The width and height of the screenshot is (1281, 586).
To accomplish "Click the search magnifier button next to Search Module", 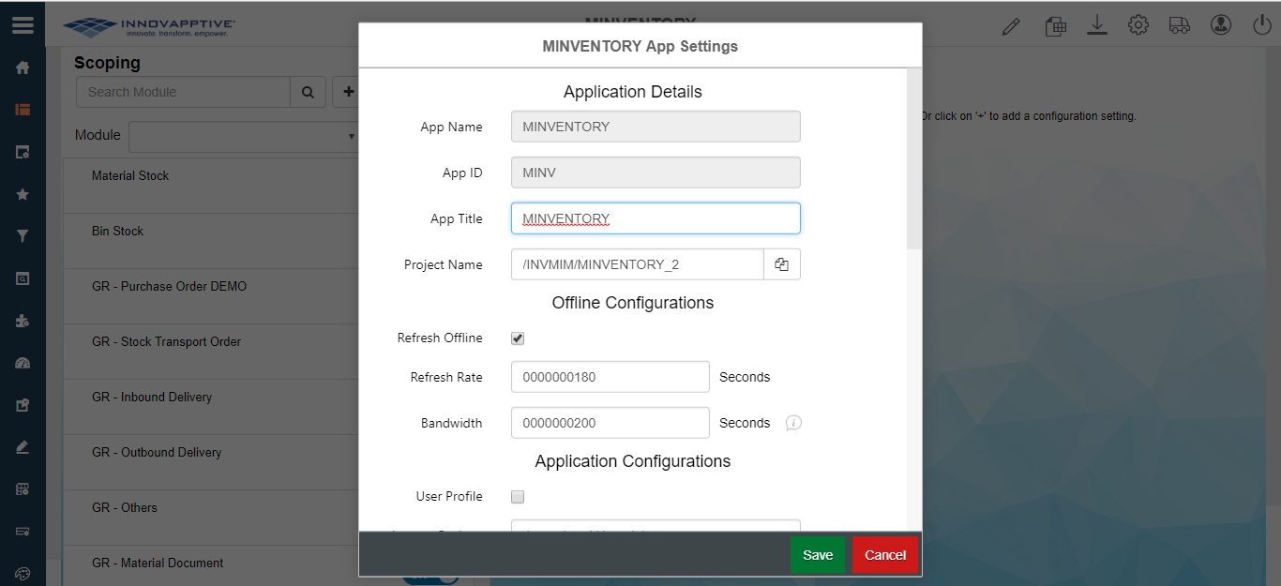I will pyautogui.click(x=308, y=92).
